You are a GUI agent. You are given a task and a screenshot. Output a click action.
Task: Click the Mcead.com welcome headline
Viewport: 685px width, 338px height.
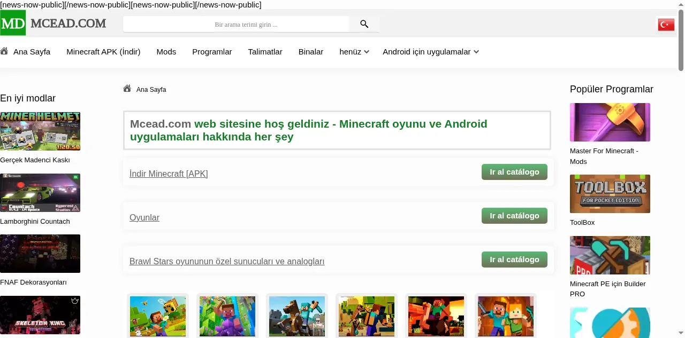click(x=309, y=130)
